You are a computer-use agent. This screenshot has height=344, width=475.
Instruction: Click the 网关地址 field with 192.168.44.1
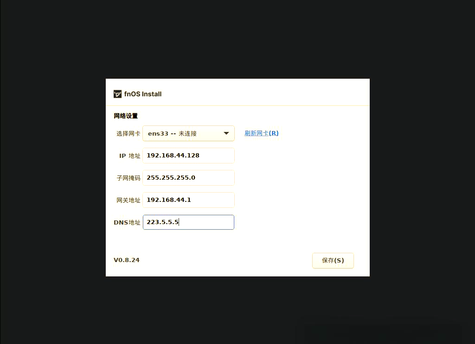(188, 200)
